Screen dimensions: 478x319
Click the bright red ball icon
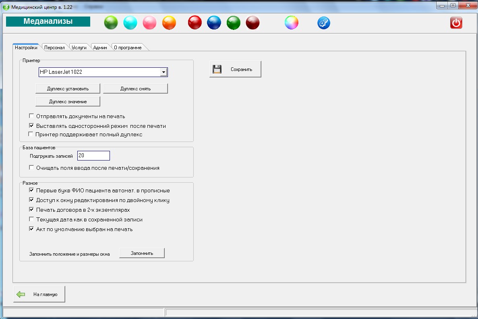195,23
